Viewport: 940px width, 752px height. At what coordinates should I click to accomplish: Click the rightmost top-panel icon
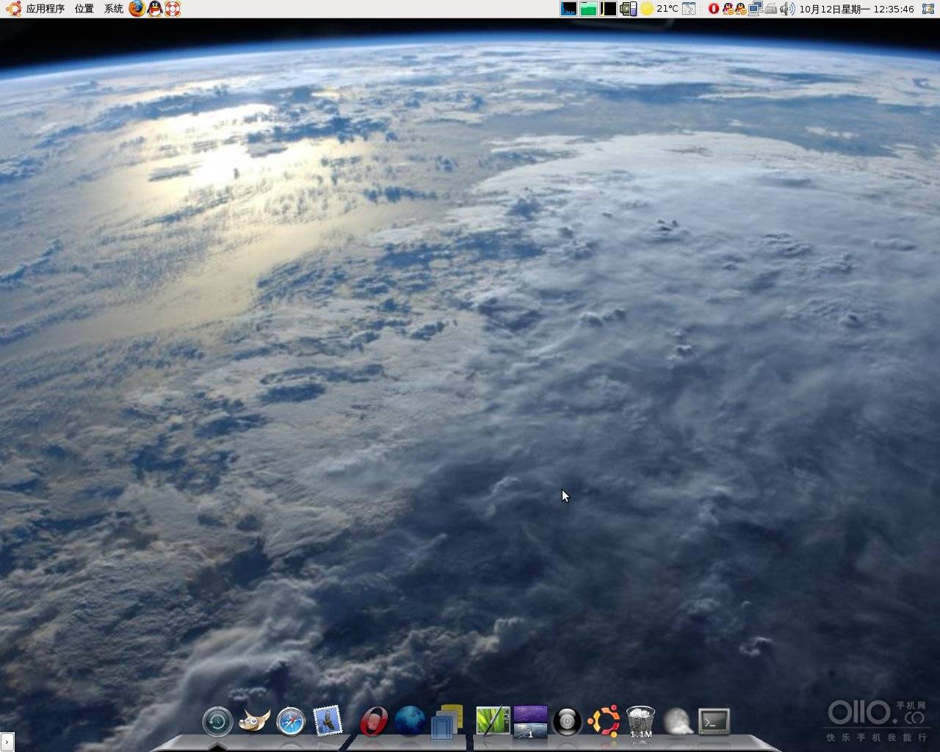click(x=928, y=9)
